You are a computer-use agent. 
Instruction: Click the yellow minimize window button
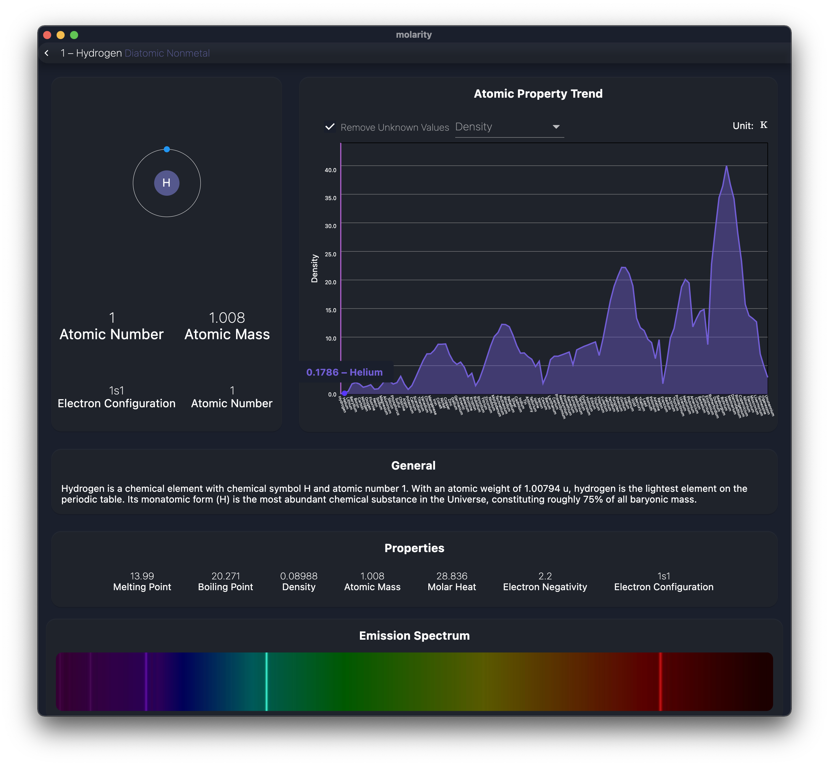click(x=61, y=35)
